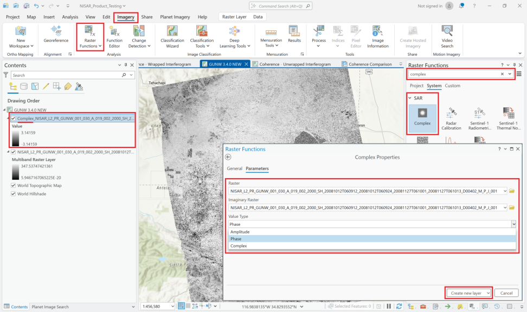This screenshot has width=527, height=312.
Task: Clear the complex search text
Action: pyautogui.click(x=502, y=74)
